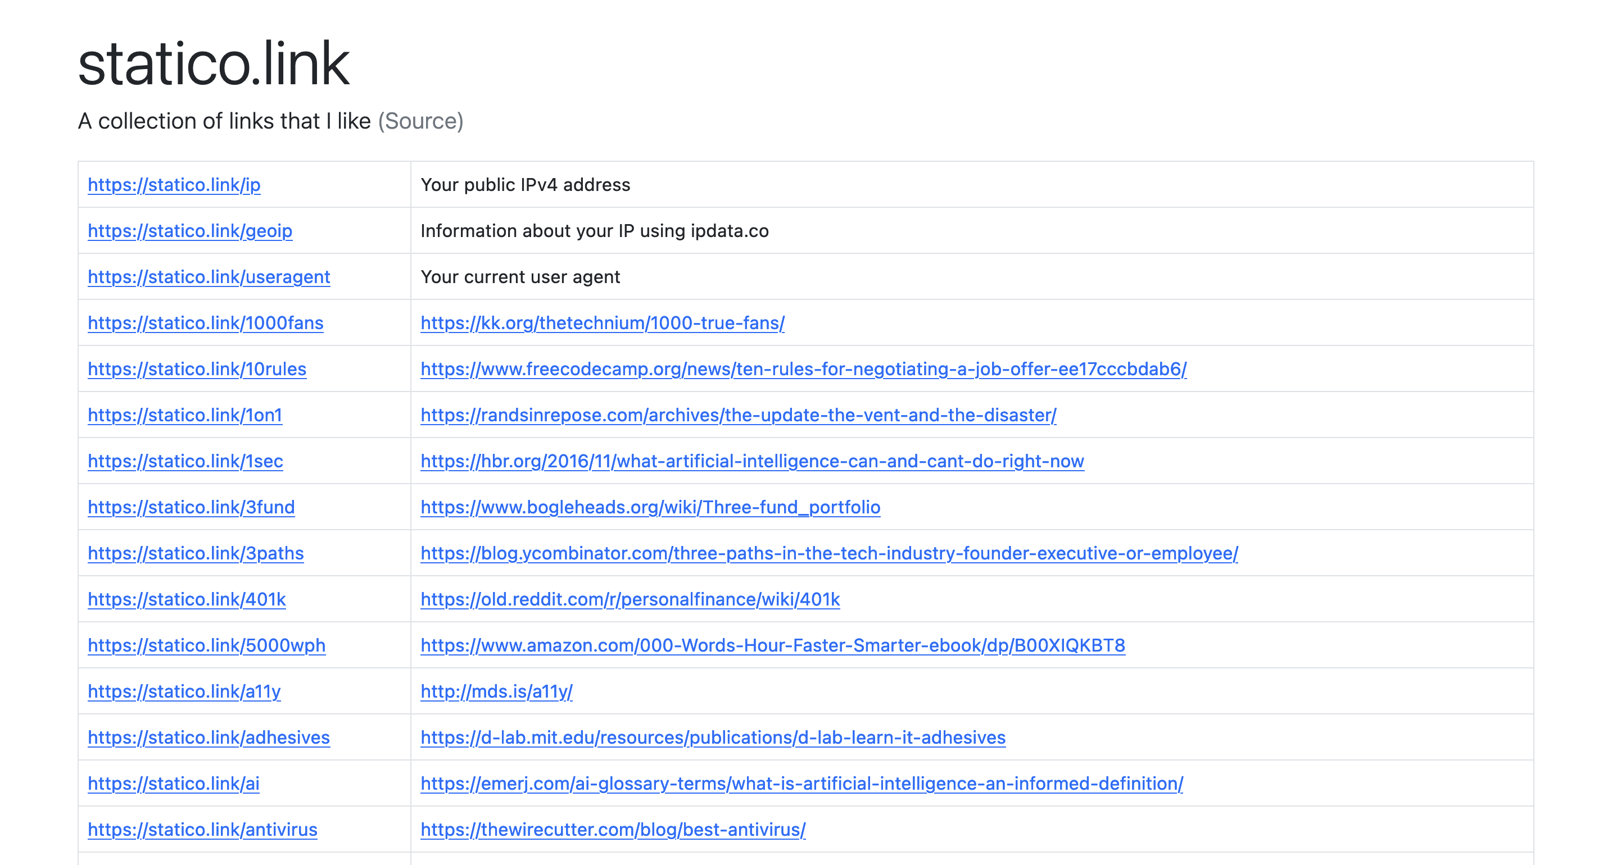Open the statico.link/5000wph link
This screenshot has width=1612, height=865.
[206, 645]
